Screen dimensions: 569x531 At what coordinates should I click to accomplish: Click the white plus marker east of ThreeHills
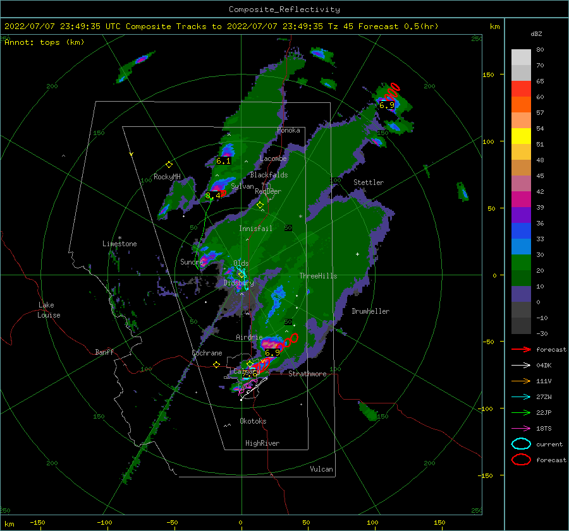click(357, 254)
